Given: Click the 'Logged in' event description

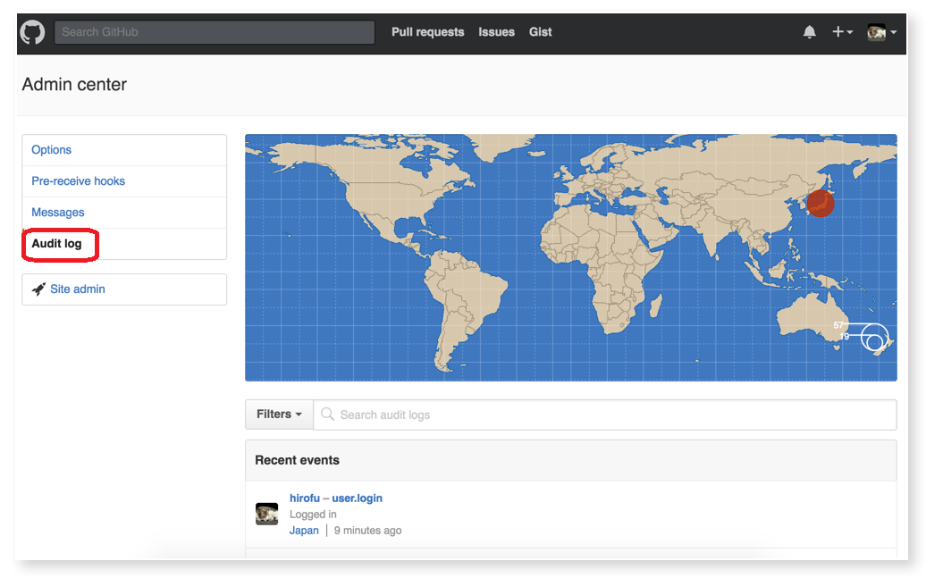Looking at the screenshot, I should 313,515.
